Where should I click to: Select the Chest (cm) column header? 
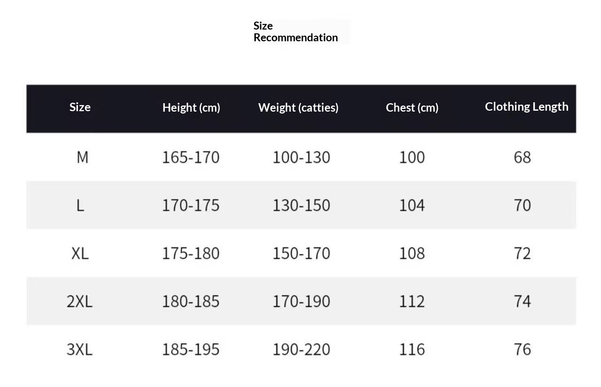coord(412,107)
